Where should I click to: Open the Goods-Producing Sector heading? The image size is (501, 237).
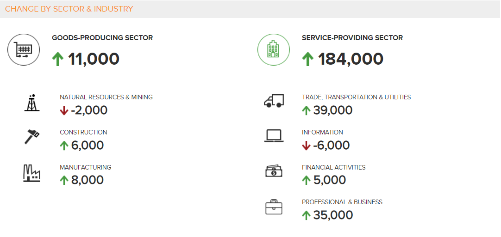[102, 38]
